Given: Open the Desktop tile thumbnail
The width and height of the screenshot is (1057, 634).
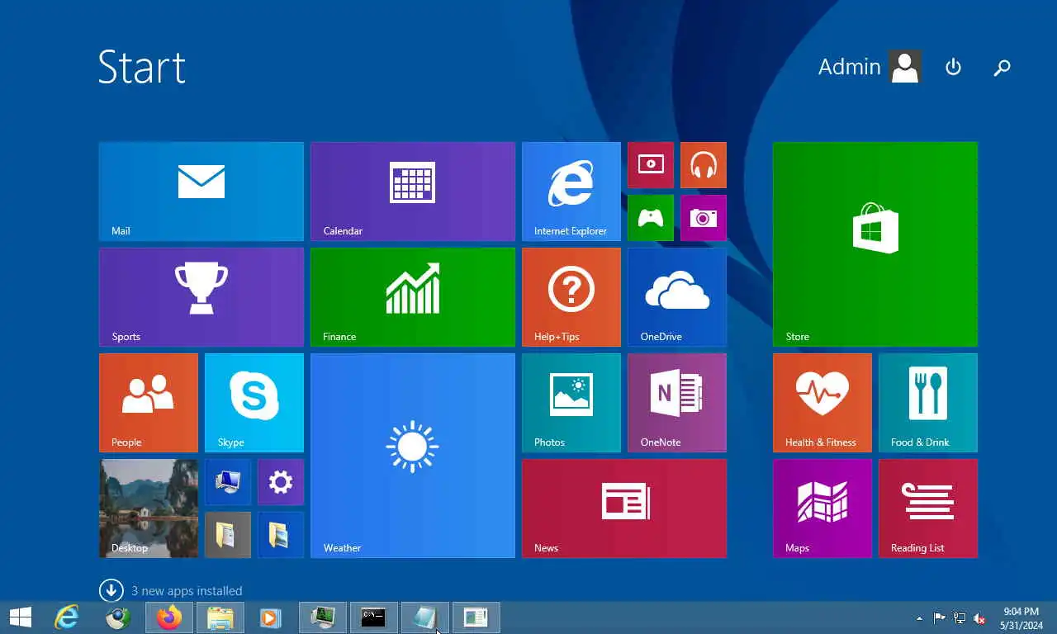Looking at the screenshot, I should click(149, 509).
